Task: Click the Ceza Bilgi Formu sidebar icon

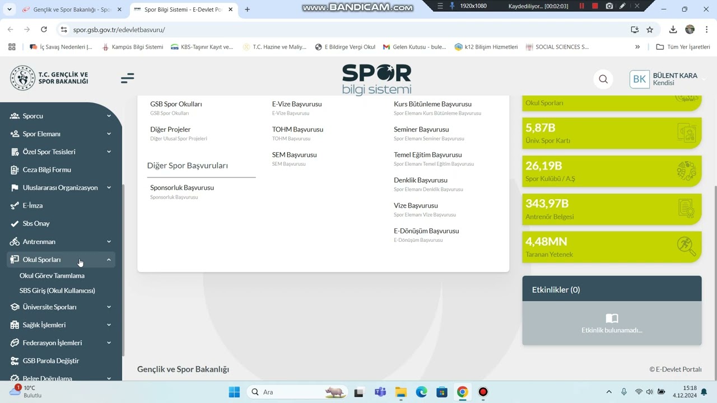Action: pyautogui.click(x=15, y=170)
